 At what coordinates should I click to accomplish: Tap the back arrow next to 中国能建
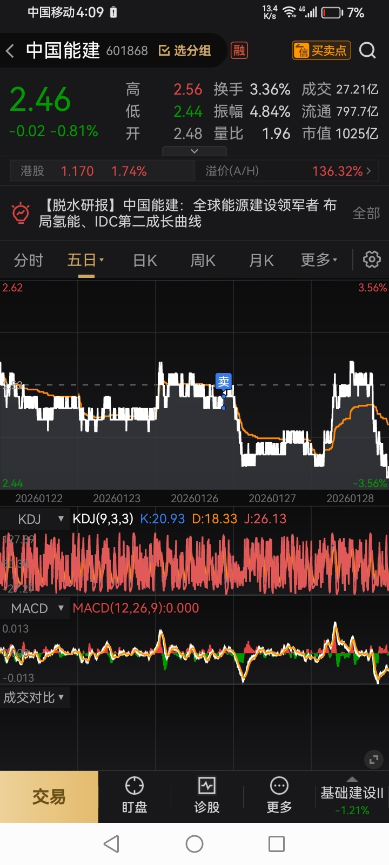pos(10,51)
